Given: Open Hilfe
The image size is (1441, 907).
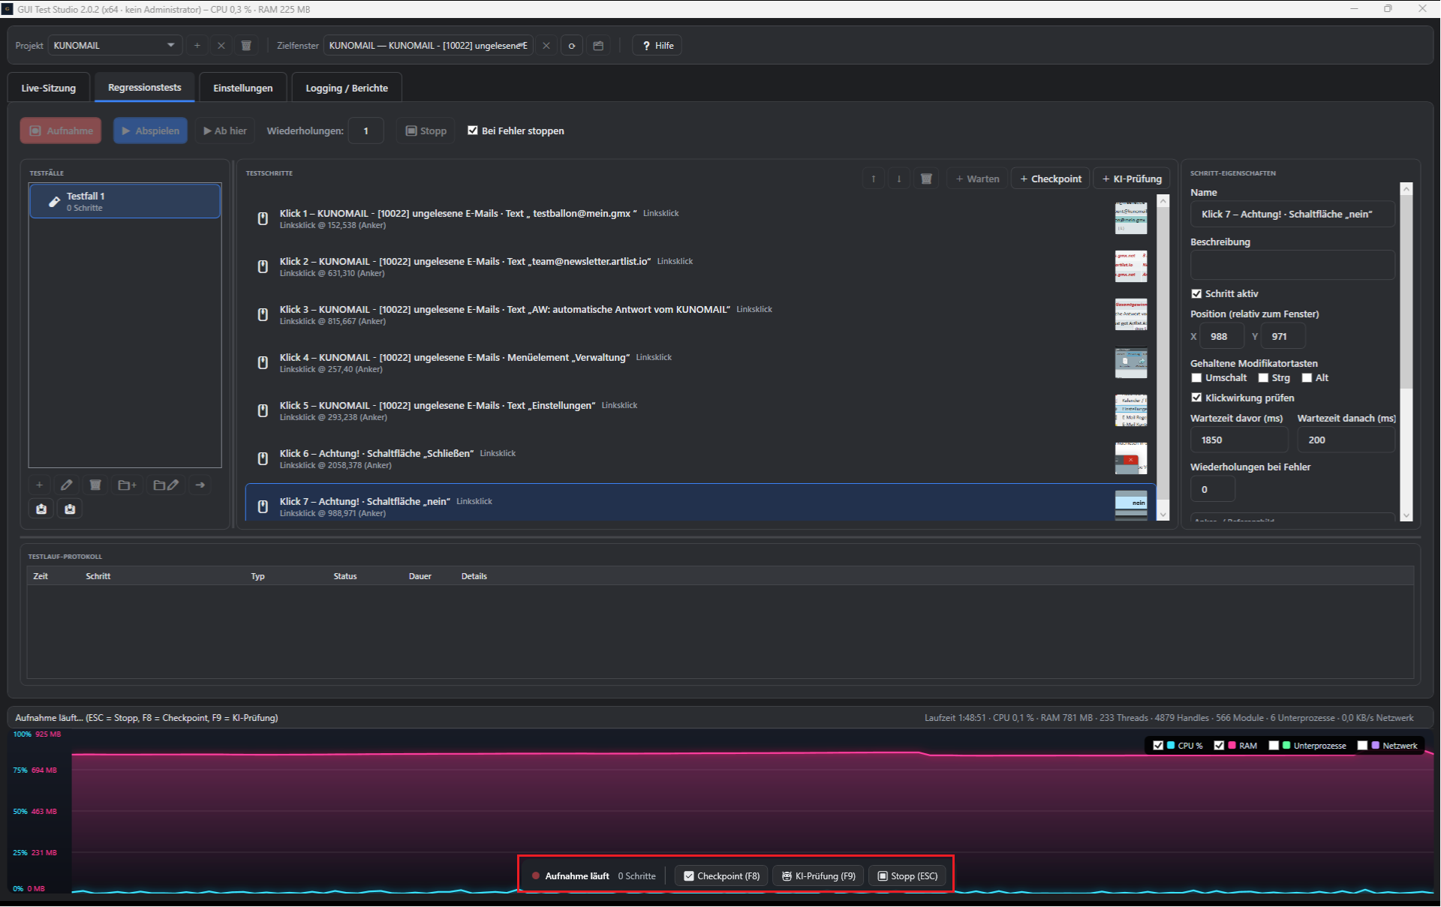Looking at the screenshot, I should click(x=658, y=46).
